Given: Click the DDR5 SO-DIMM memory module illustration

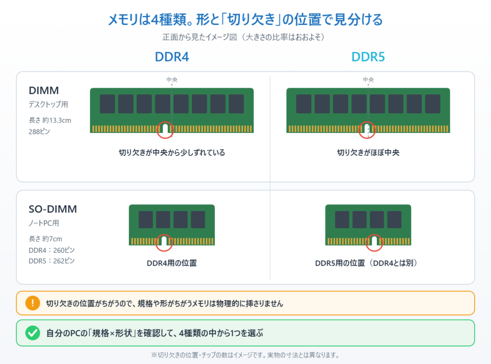Looking at the screenshot, I should point(368,225).
